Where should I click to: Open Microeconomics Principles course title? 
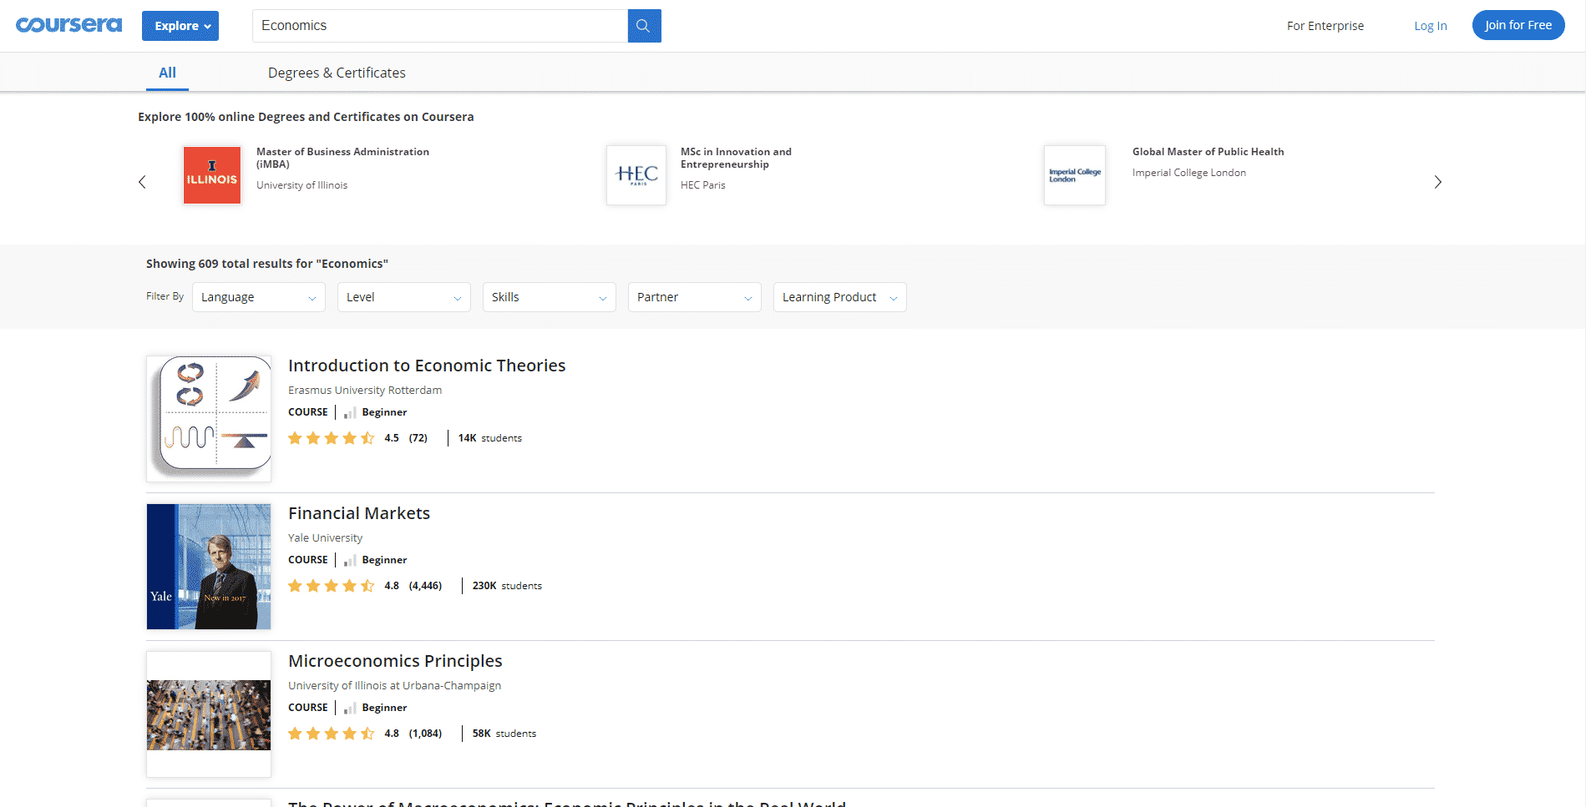(x=395, y=661)
